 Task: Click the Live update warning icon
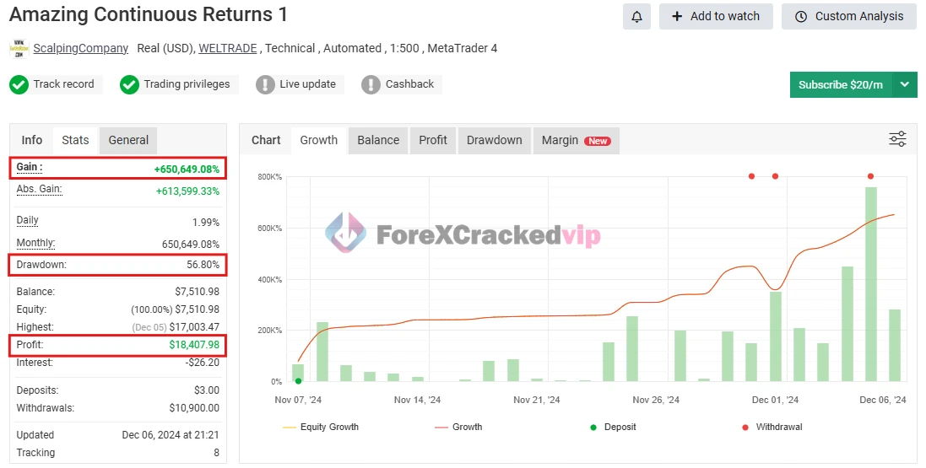point(265,84)
